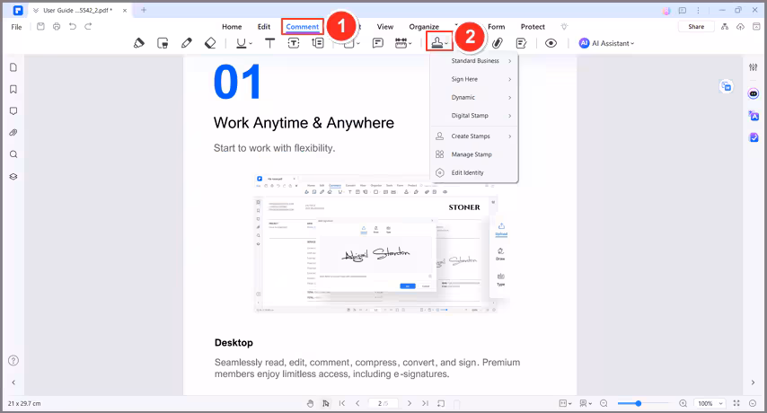Choose Manage Stamp from the menu

474,154
